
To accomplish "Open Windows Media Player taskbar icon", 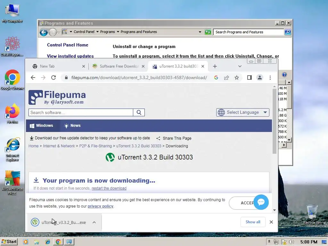I will (x=26, y=242).
